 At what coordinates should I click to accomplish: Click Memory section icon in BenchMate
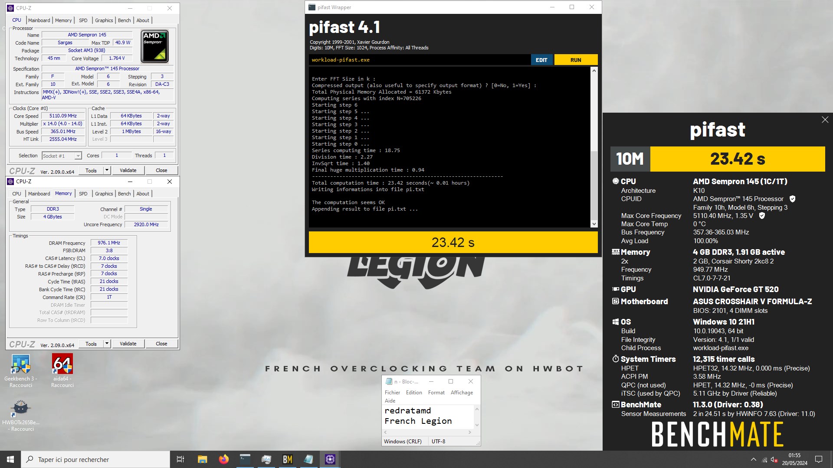(615, 252)
